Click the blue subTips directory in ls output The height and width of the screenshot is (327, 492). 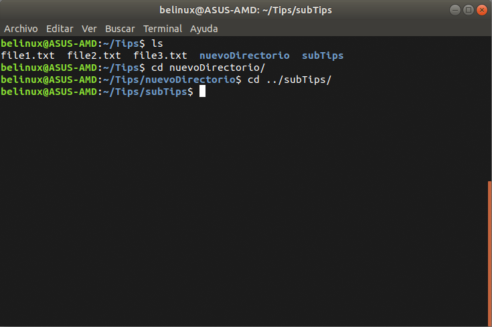click(323, 56)
